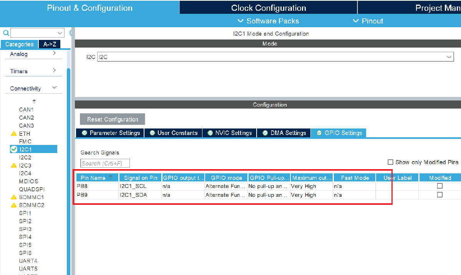Click the green check icon on DMA Settings tab
Viewport: 461px width, 275px height.
(x=265, y=133)
